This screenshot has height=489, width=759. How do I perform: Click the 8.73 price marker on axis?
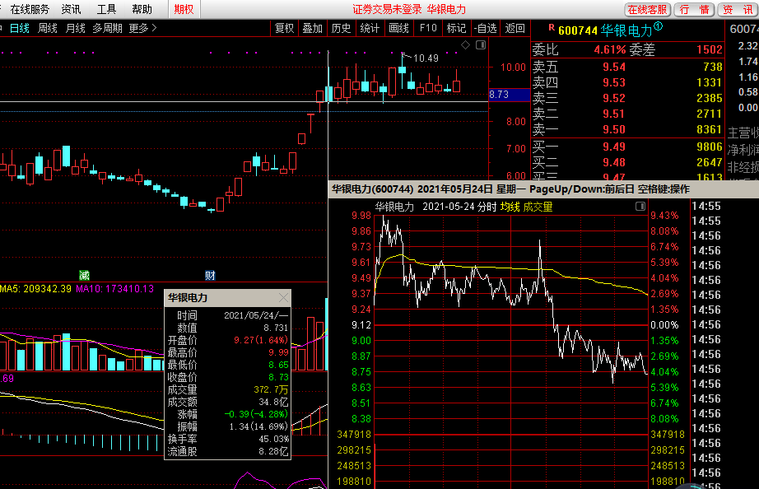[510, 95]
